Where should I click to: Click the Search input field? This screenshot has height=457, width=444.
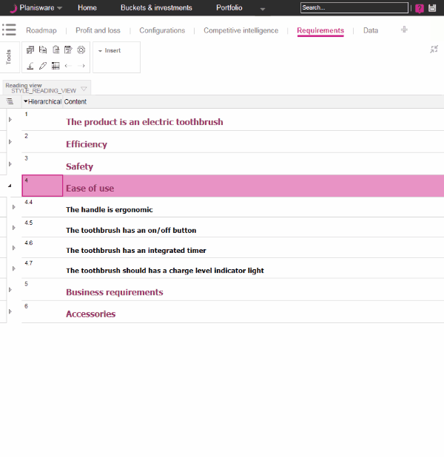(354, 7)
